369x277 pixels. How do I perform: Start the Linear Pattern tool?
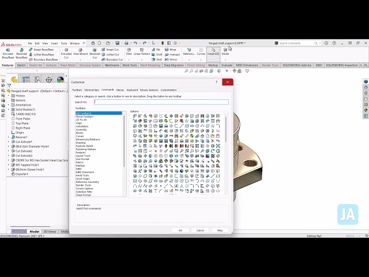142,52
